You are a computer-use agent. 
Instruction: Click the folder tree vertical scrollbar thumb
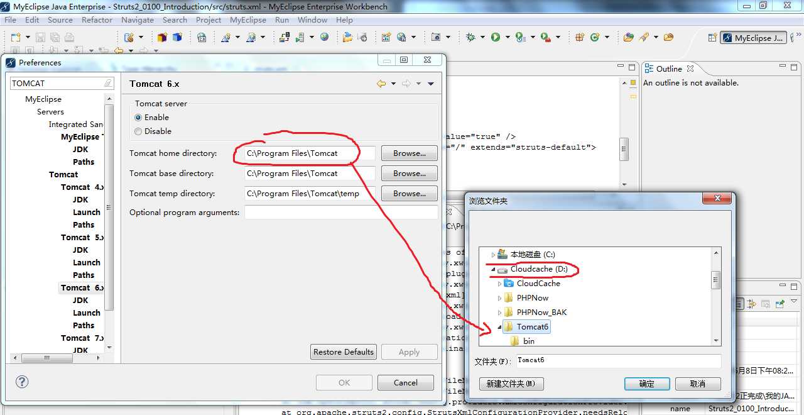click(715, 280)
